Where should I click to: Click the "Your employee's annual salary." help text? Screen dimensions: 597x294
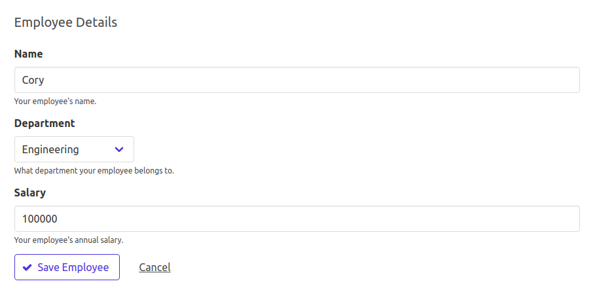(69, 240)
